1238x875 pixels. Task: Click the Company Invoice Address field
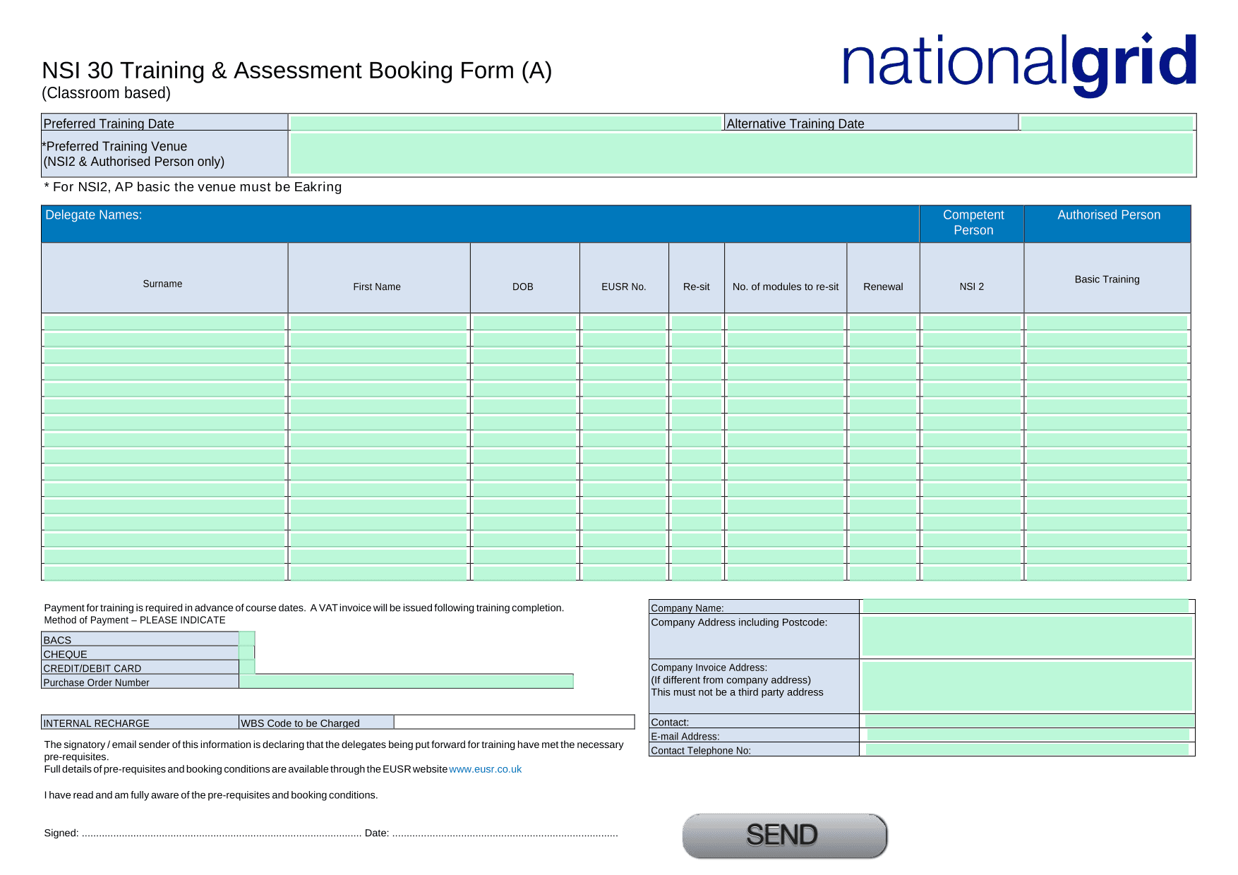click(1027, 686)
